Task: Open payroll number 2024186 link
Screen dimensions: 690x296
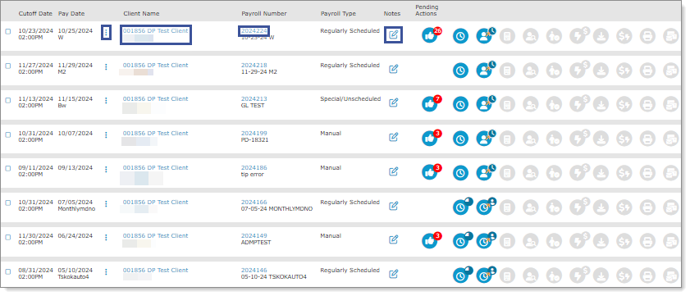Action: (x=254, y=167)
